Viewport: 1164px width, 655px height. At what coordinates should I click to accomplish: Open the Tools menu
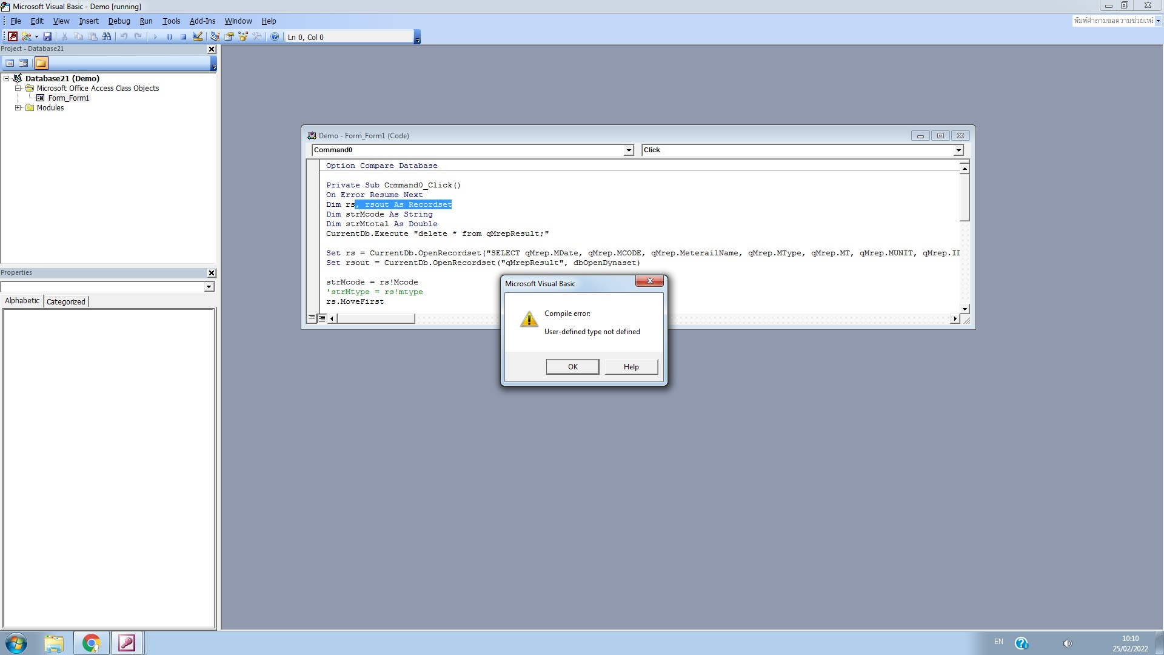171,21
